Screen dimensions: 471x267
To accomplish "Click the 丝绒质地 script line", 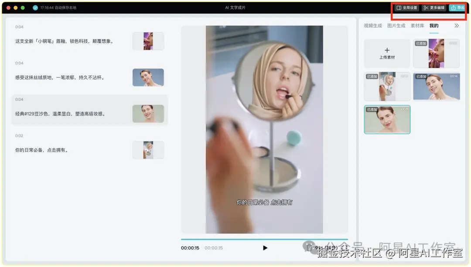I will coord(60,78).
